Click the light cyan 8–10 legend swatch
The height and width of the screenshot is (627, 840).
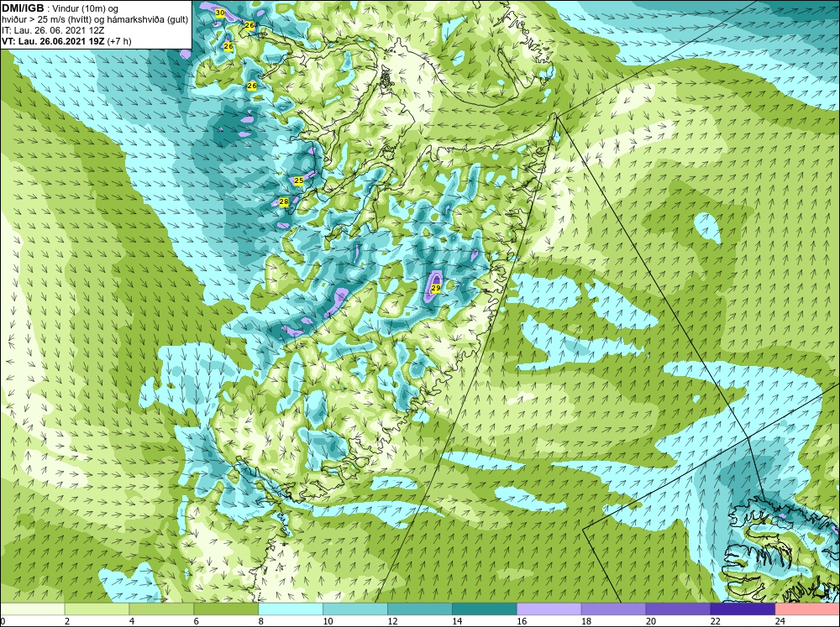pyautogui.click(x=291, y=609)
